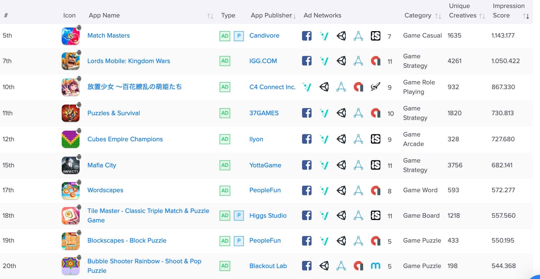This screenshot has width=540, height=279.
Task: Click the Game Role Playing category cell
Action: coord(419,87)
